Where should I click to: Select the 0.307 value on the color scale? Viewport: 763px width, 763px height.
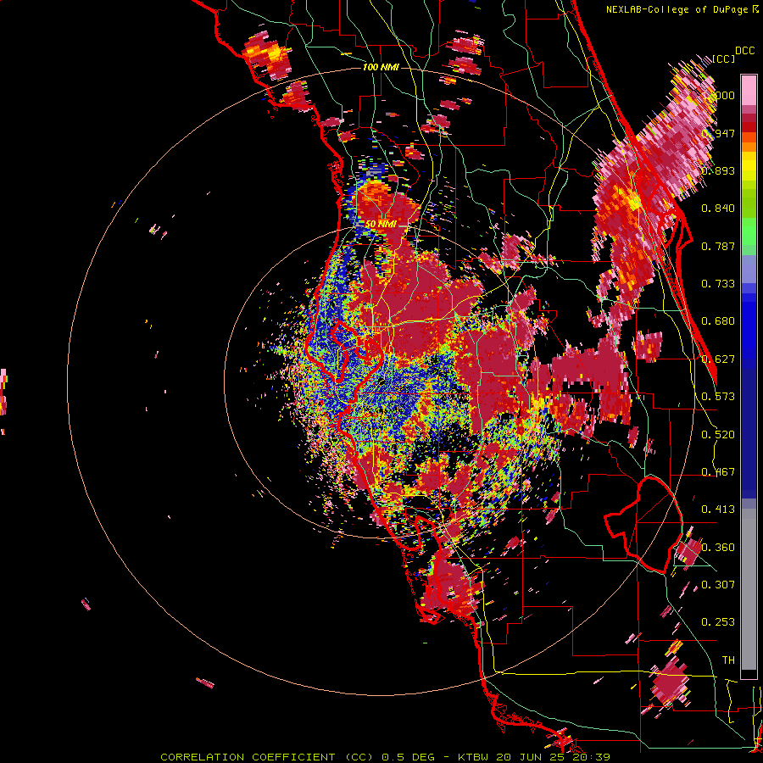718,584
